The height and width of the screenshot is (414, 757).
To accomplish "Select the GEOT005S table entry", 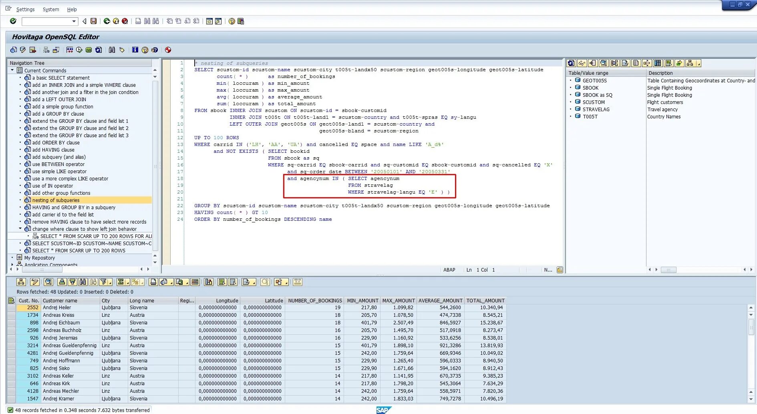I will tap(595, 80).
